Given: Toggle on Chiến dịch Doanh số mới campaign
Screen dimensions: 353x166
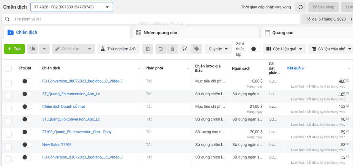Looking at the screenshot, I should point(27,107).
